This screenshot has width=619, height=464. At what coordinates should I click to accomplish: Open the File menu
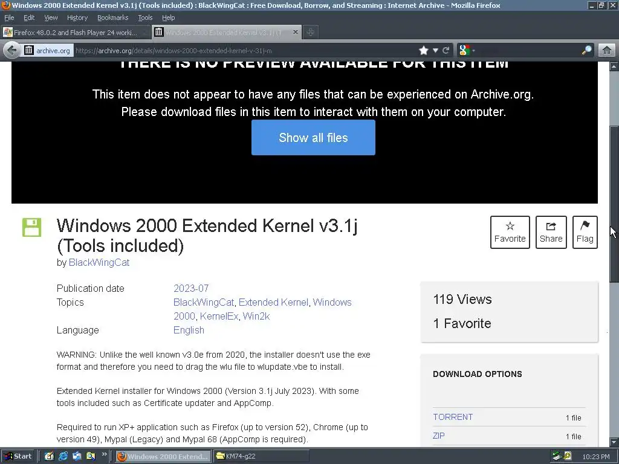pos(9,18)
